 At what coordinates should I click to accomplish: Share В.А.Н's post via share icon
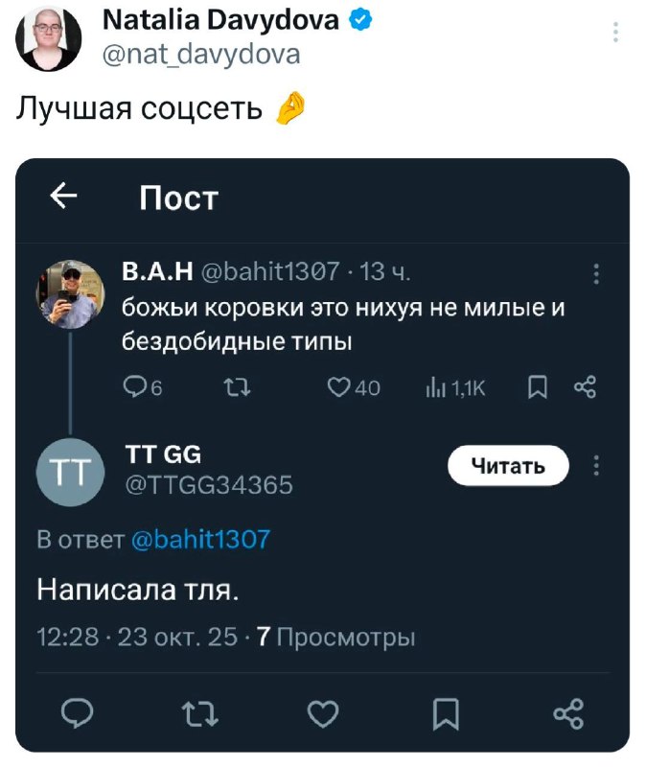coord(584,387)
